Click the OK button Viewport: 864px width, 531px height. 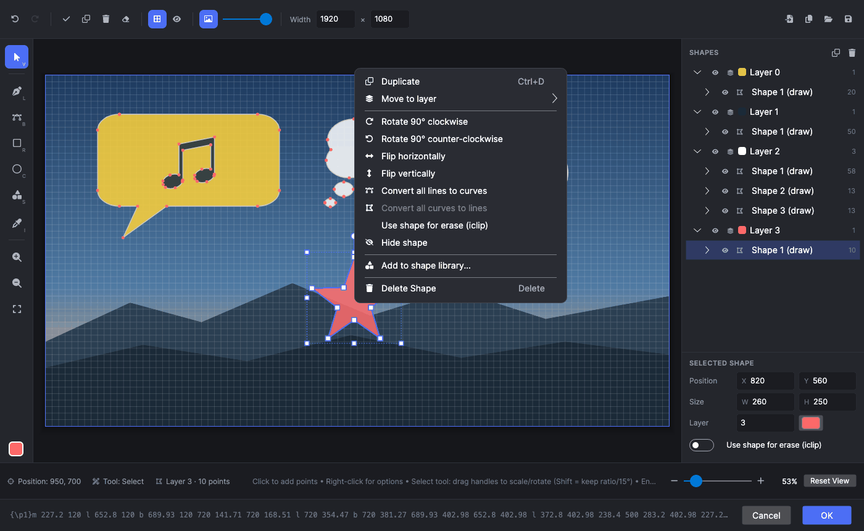pos(826,516)
